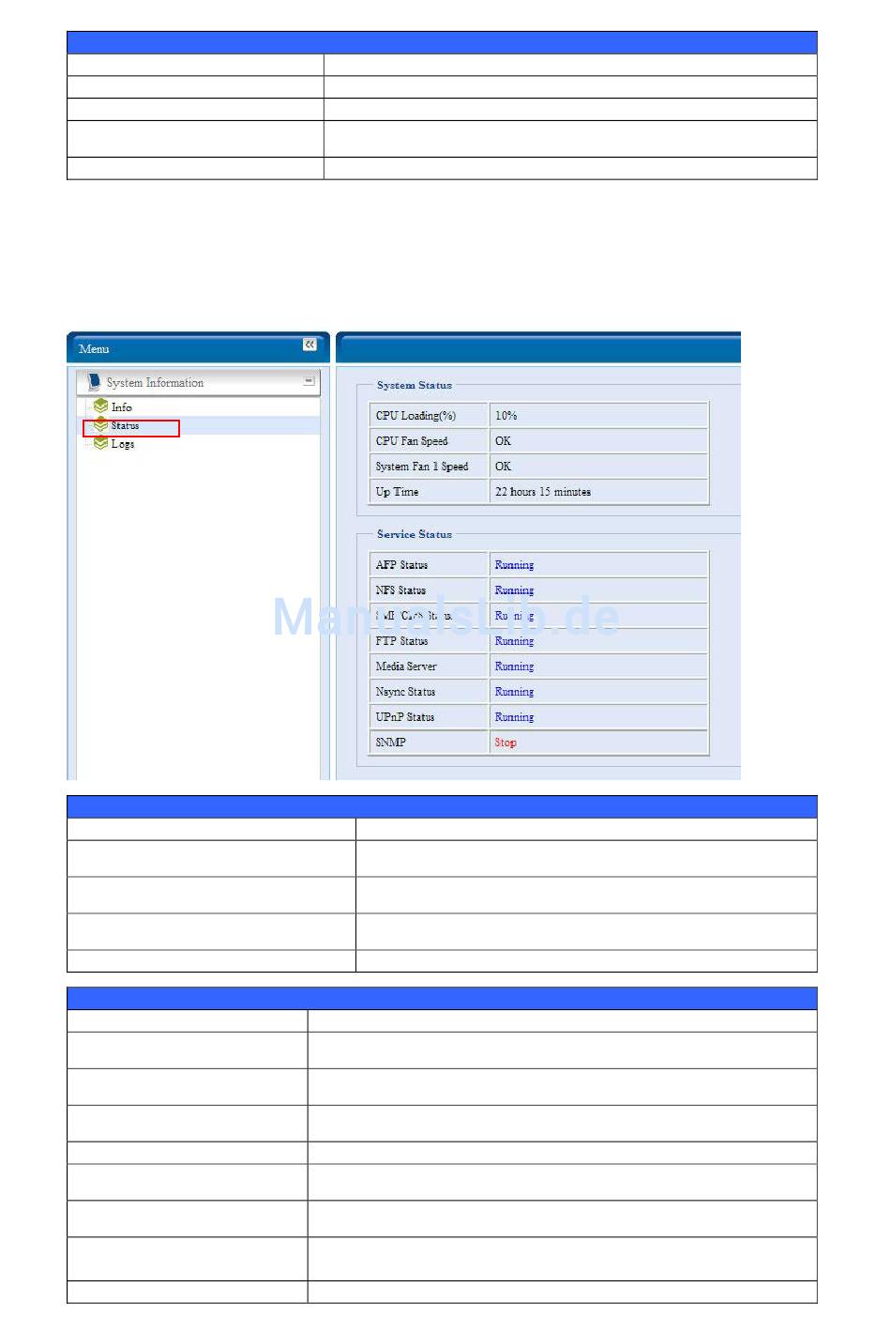This screenshot has width=891, height=1333.
Task: Click the Logs tree item icon
Action: pos(101,443)
